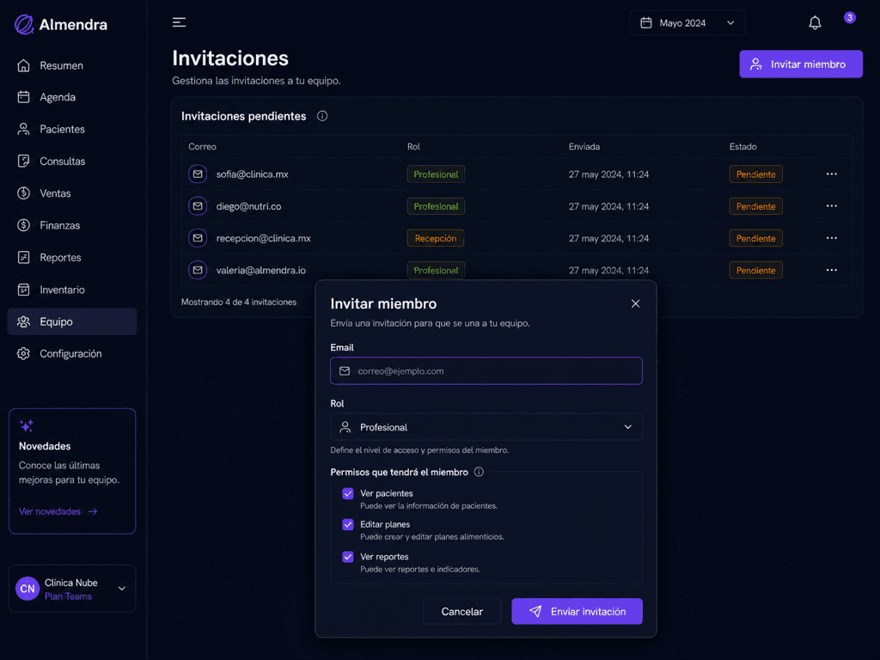Open the more options menu for recepcion@clinica.mx

(832, 238)
